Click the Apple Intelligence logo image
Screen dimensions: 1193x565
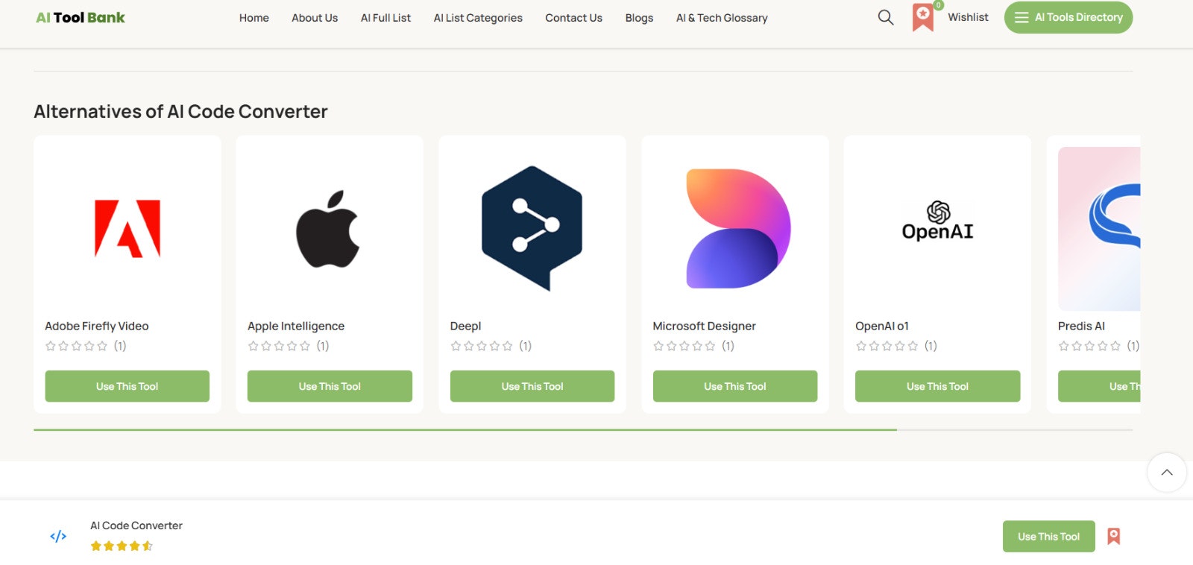pyautogui.click(x=330, y=229)
